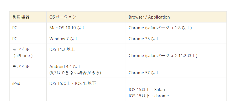This screenshot has width=238, height=106.
Task: Select the Android 4.4 以上 text
Action: pyautogui.click(x=65, y=67)
